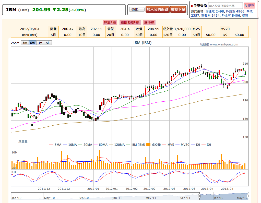This screenshot has height=203, width=261.
Task: Click the May '10 navigator label
Action: click(50, 198)
